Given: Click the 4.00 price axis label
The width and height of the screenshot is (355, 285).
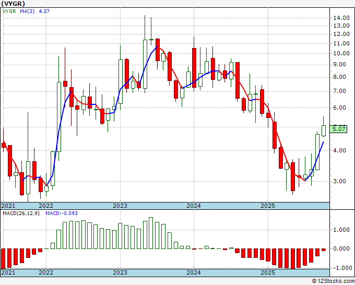Looking at the screenshot, I should pyautogui.click(x=339, y=150).
